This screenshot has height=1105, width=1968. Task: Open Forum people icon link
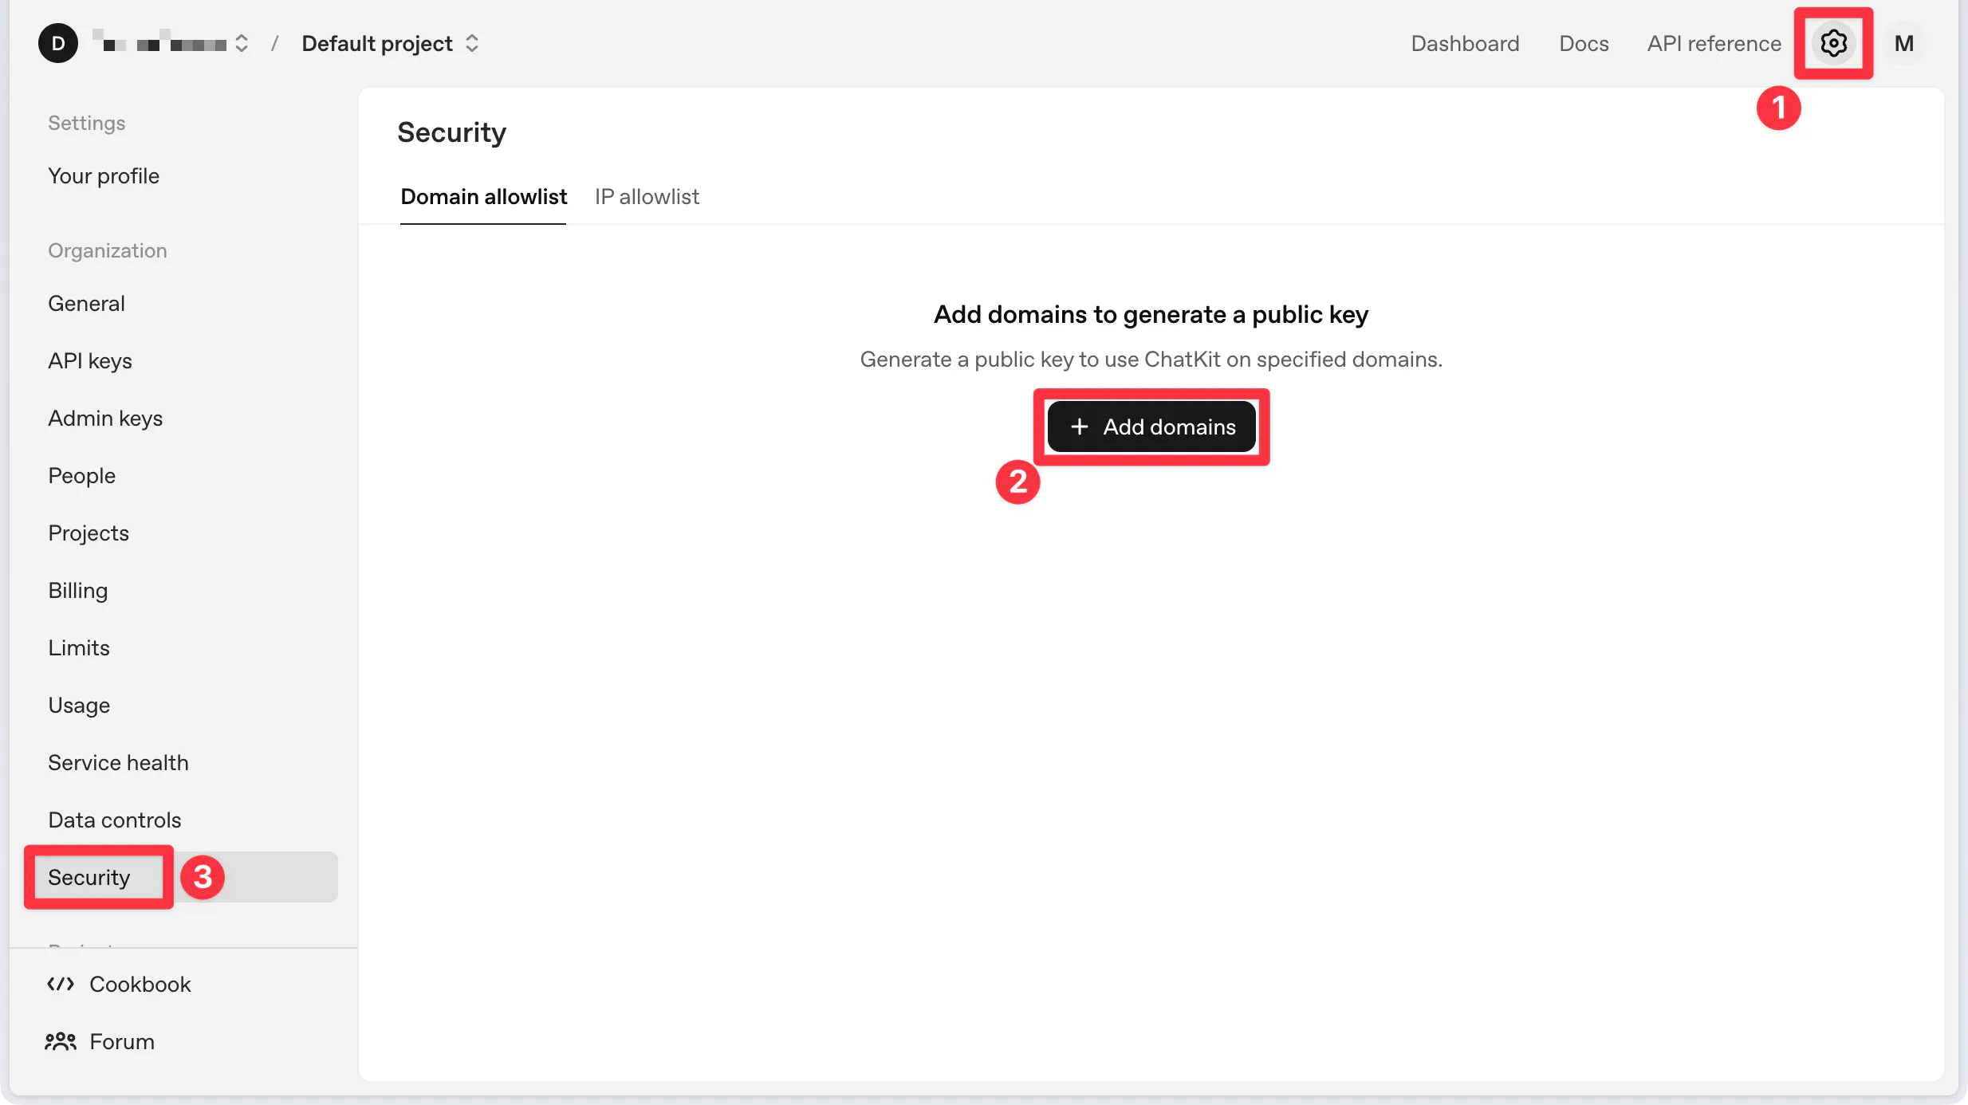coord(61,1041)
